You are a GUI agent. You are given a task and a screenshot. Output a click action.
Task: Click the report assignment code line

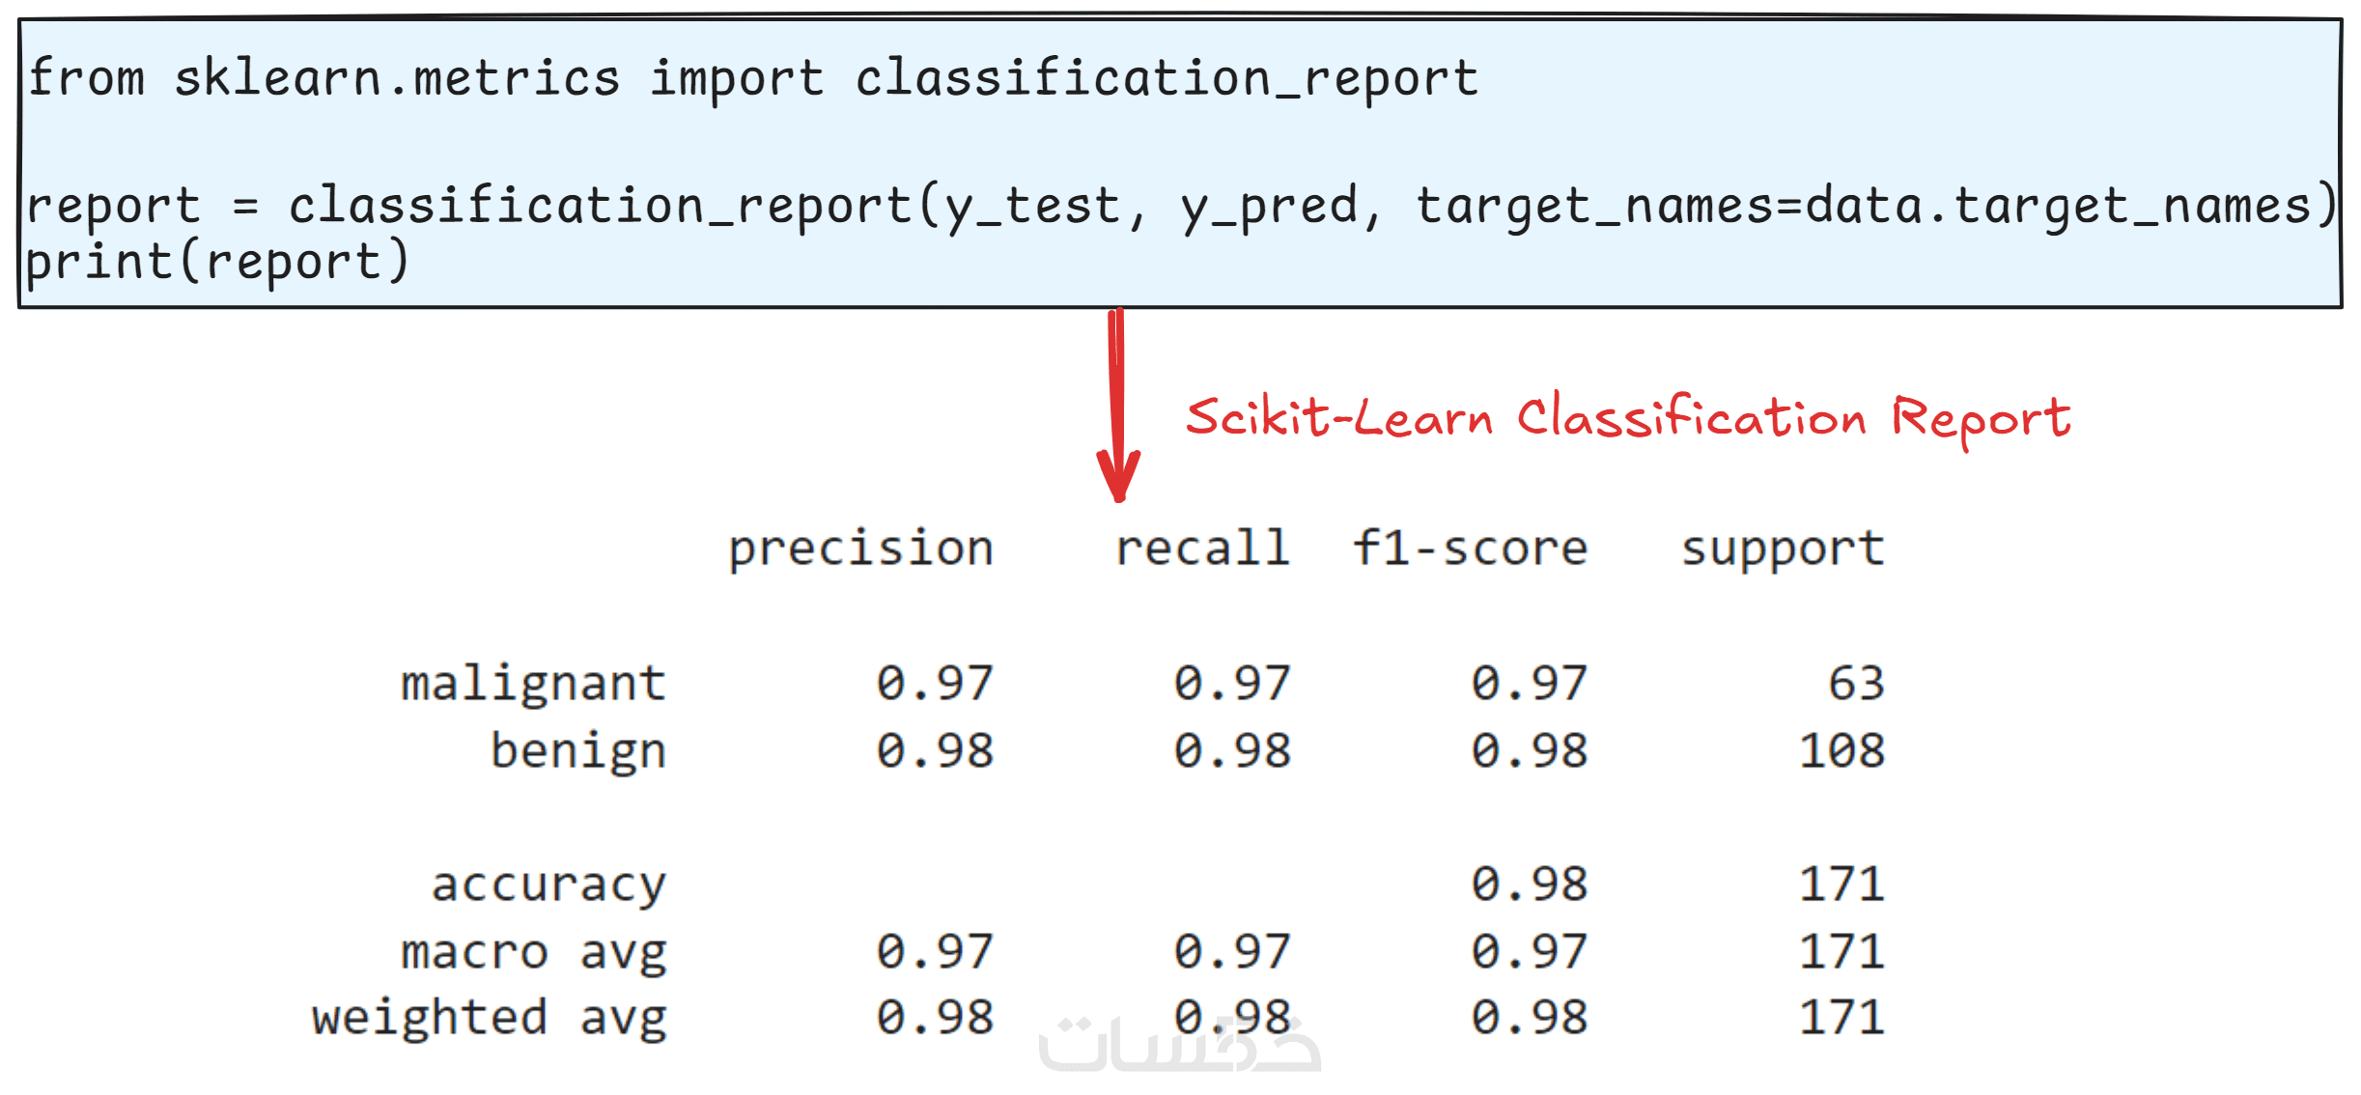pos(1180,206)
